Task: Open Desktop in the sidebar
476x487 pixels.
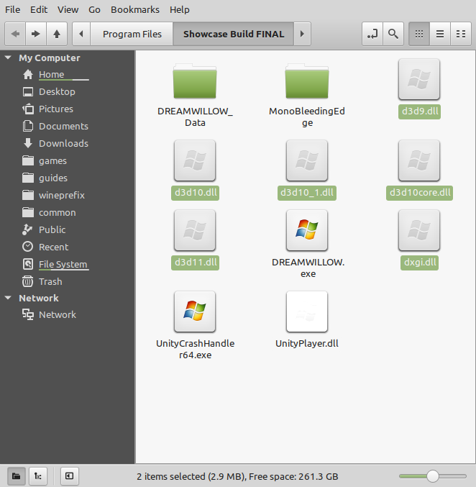Action: click(68, 92)
